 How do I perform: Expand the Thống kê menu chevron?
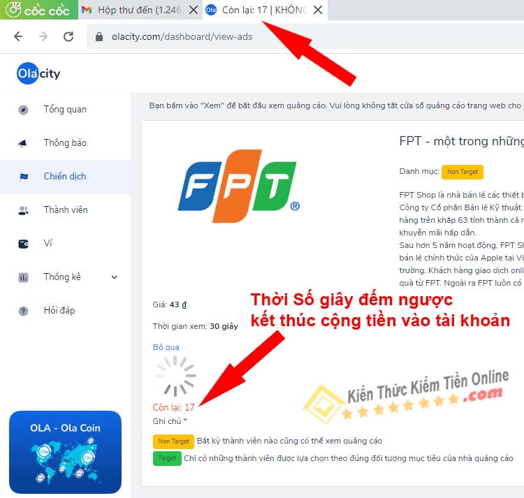(115, 277)
